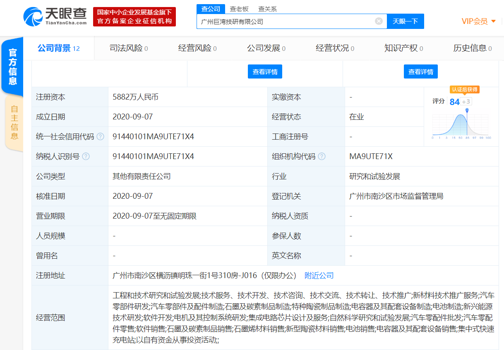Viewport: 504px width, 350px height.
Task: Open the 公司发展 tab
Action: pos(266,48)
